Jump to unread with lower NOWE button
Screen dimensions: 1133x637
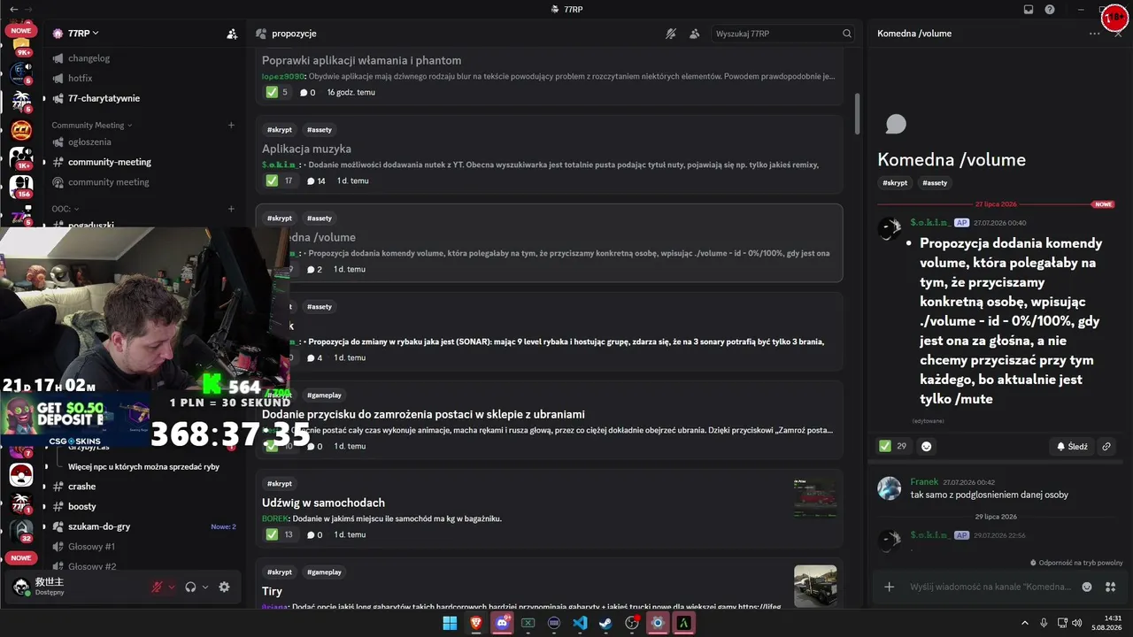(x=21, y=558)
